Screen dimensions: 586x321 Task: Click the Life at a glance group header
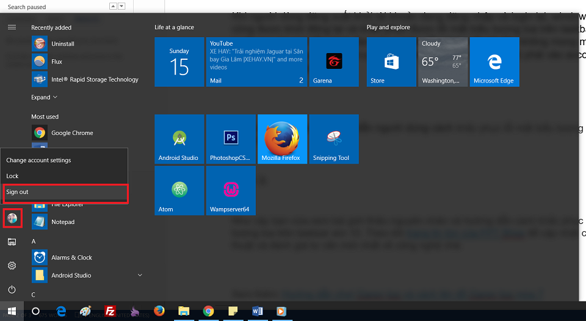(174, 27)
